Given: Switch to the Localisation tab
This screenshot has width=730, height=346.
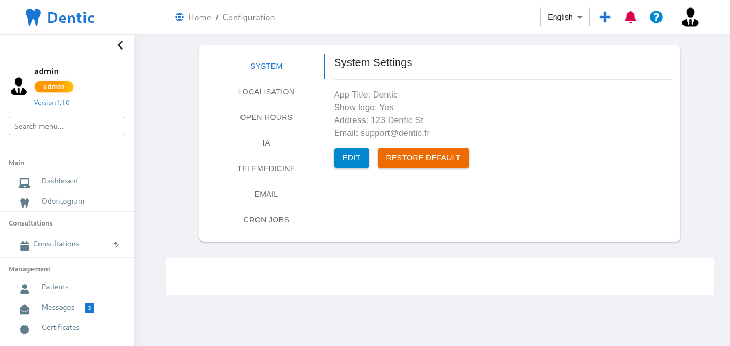Looking at the screenshot, I should point(266,92).
